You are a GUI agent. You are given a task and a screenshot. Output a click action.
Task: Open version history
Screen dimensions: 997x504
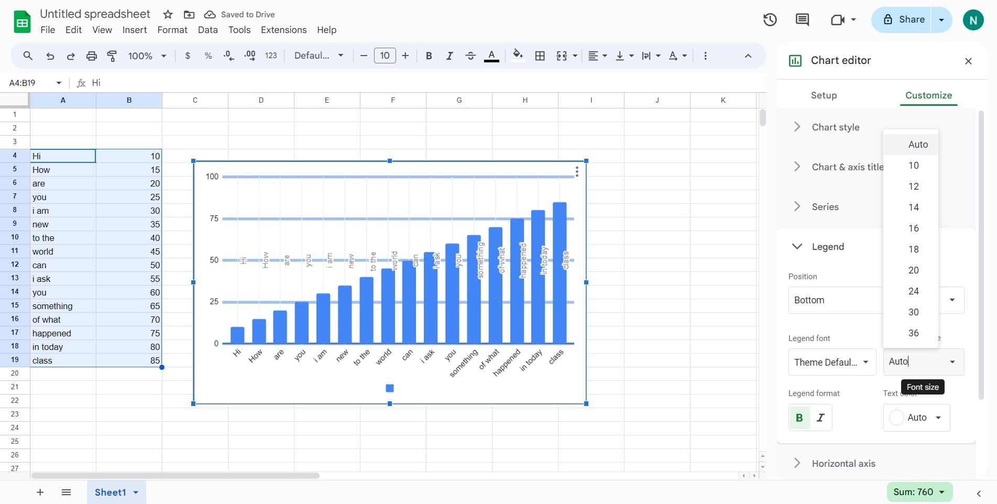point(770,19)
